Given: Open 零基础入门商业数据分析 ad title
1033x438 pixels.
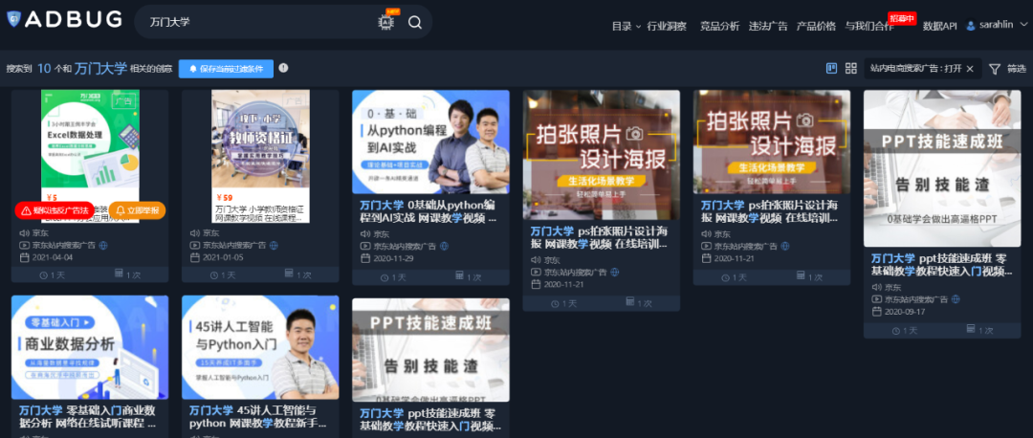Looking at the screenshot, I should tap(87, 416).
